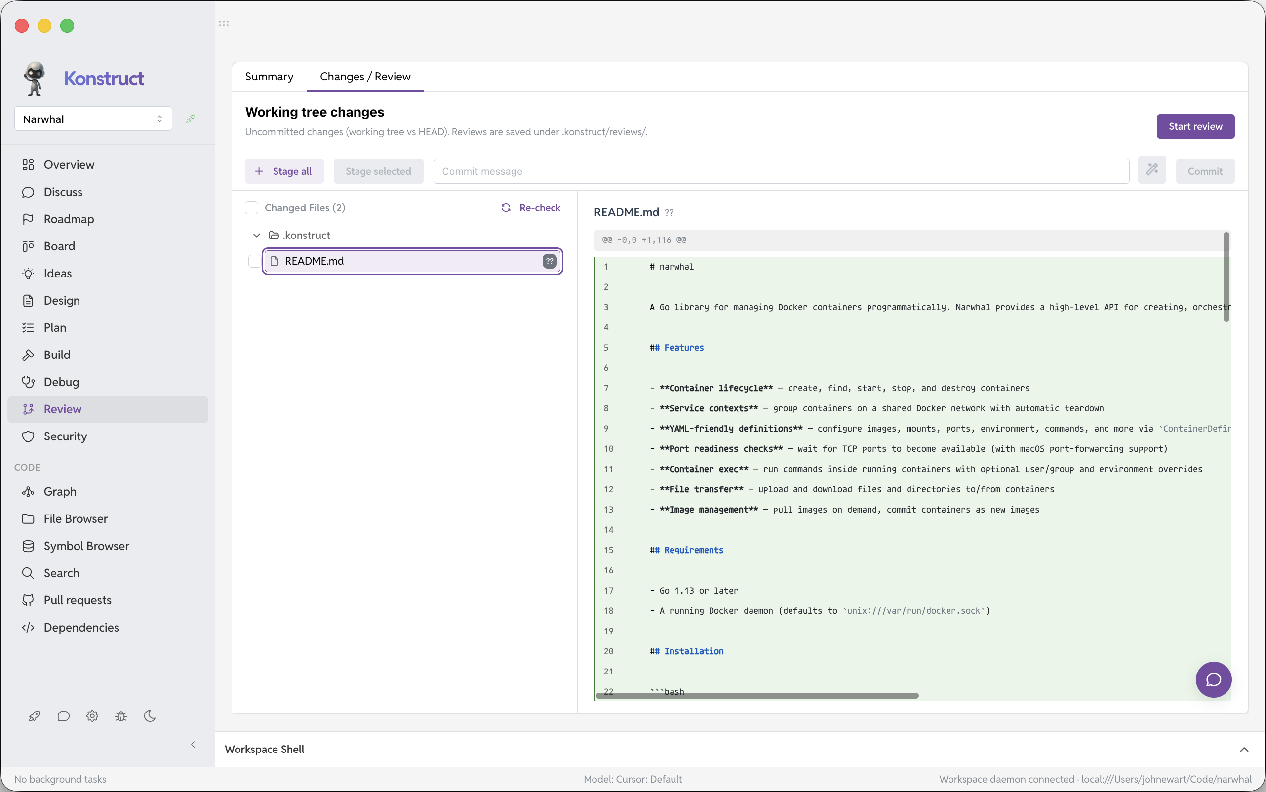The height and width of the screenshot is (792, 1266).
Task: Open settings via the gear icon
Action: [92, 716]
